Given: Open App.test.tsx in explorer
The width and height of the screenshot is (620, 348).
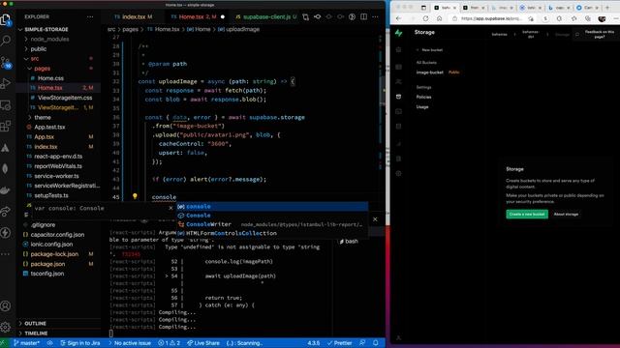Looking at the screenshot, I should (49, 127).
